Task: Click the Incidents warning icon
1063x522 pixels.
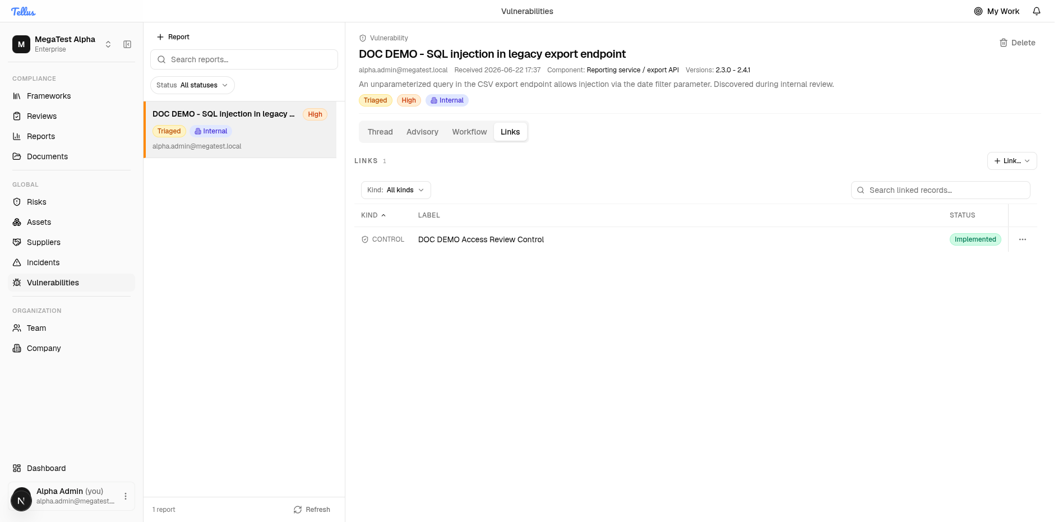Action: tap(17, 262)
